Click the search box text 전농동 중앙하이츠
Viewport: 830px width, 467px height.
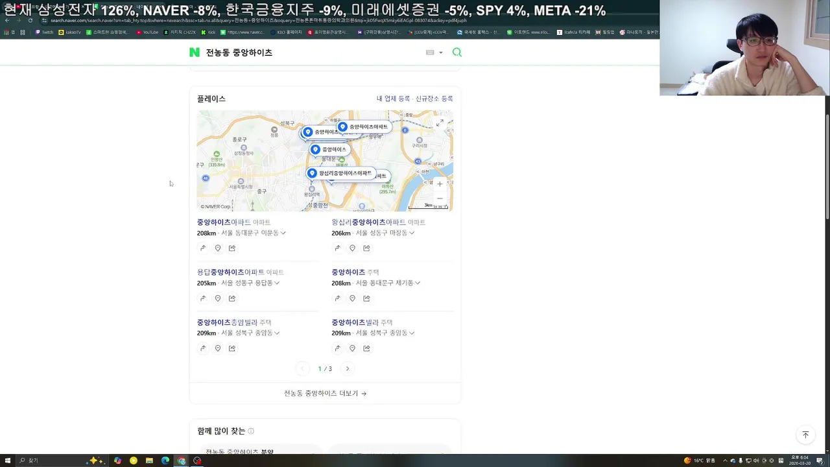[239, 53]
